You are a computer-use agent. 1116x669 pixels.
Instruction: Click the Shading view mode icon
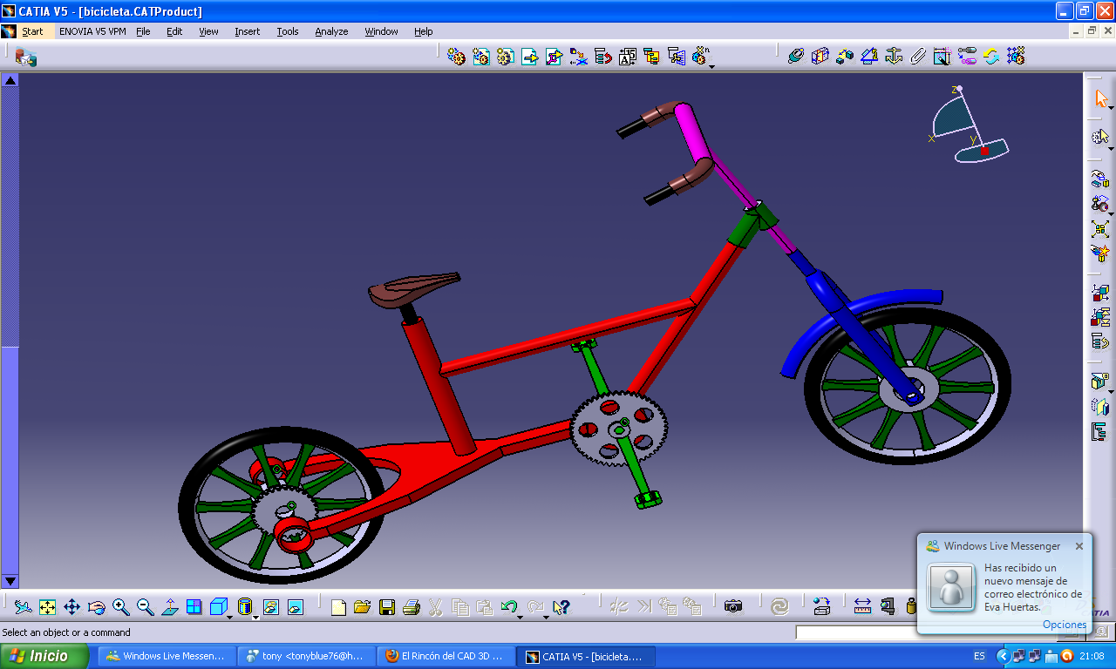point(244,606)
